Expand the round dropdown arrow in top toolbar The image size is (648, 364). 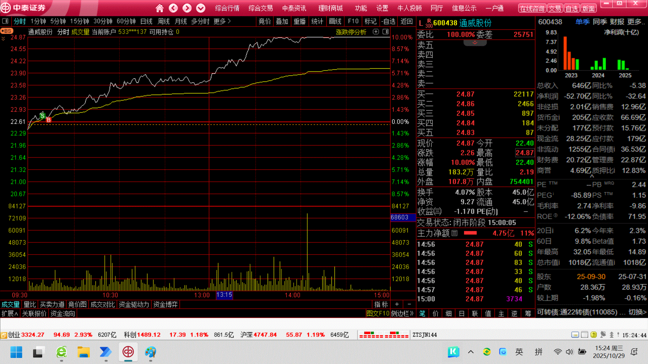pyautogui.click(x=201, y=8)
